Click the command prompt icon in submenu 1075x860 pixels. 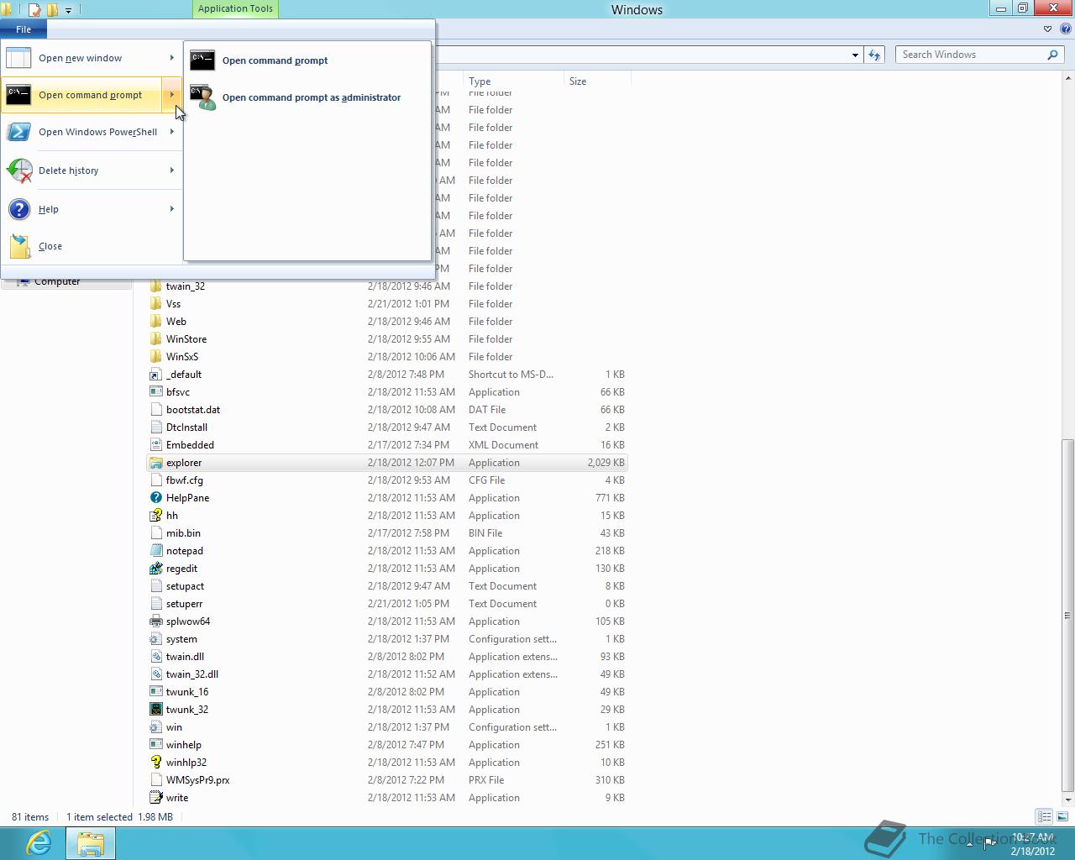point(202,60)
